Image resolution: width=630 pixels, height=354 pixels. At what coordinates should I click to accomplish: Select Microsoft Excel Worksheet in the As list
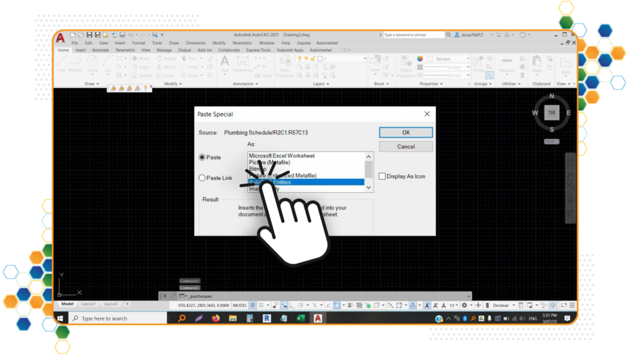click(x=282, y=155)
